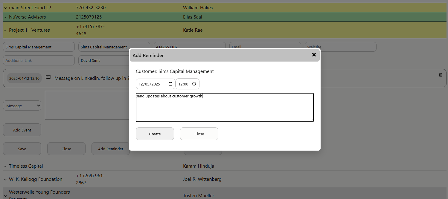Click Close button in Add Reminder dialog
This screenshot has width=448, height=199.
click(x=199, y=134)
